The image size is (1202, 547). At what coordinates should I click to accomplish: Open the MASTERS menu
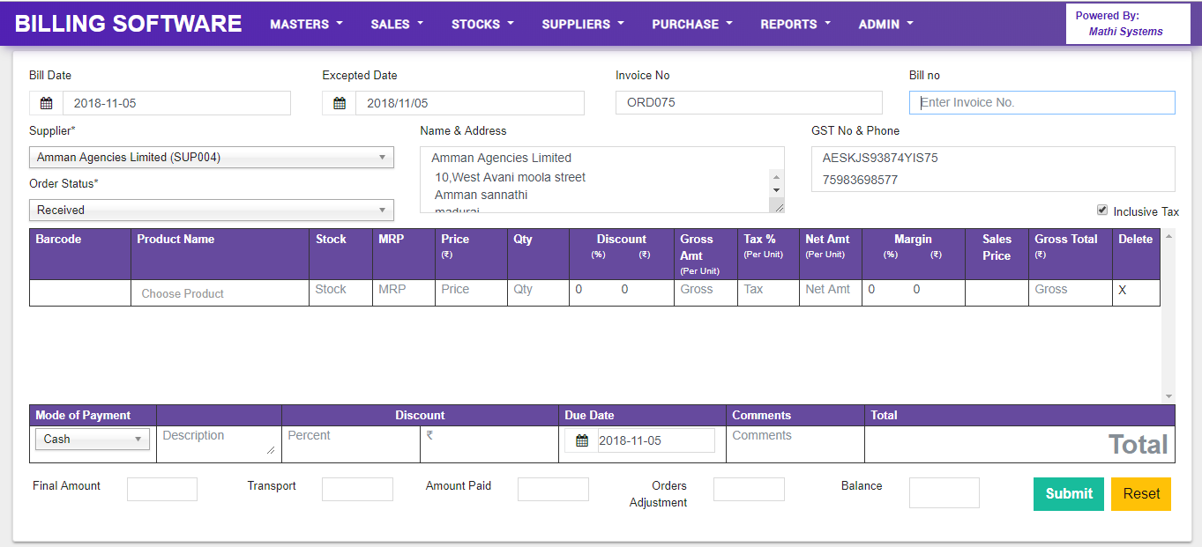pos(306,24)
